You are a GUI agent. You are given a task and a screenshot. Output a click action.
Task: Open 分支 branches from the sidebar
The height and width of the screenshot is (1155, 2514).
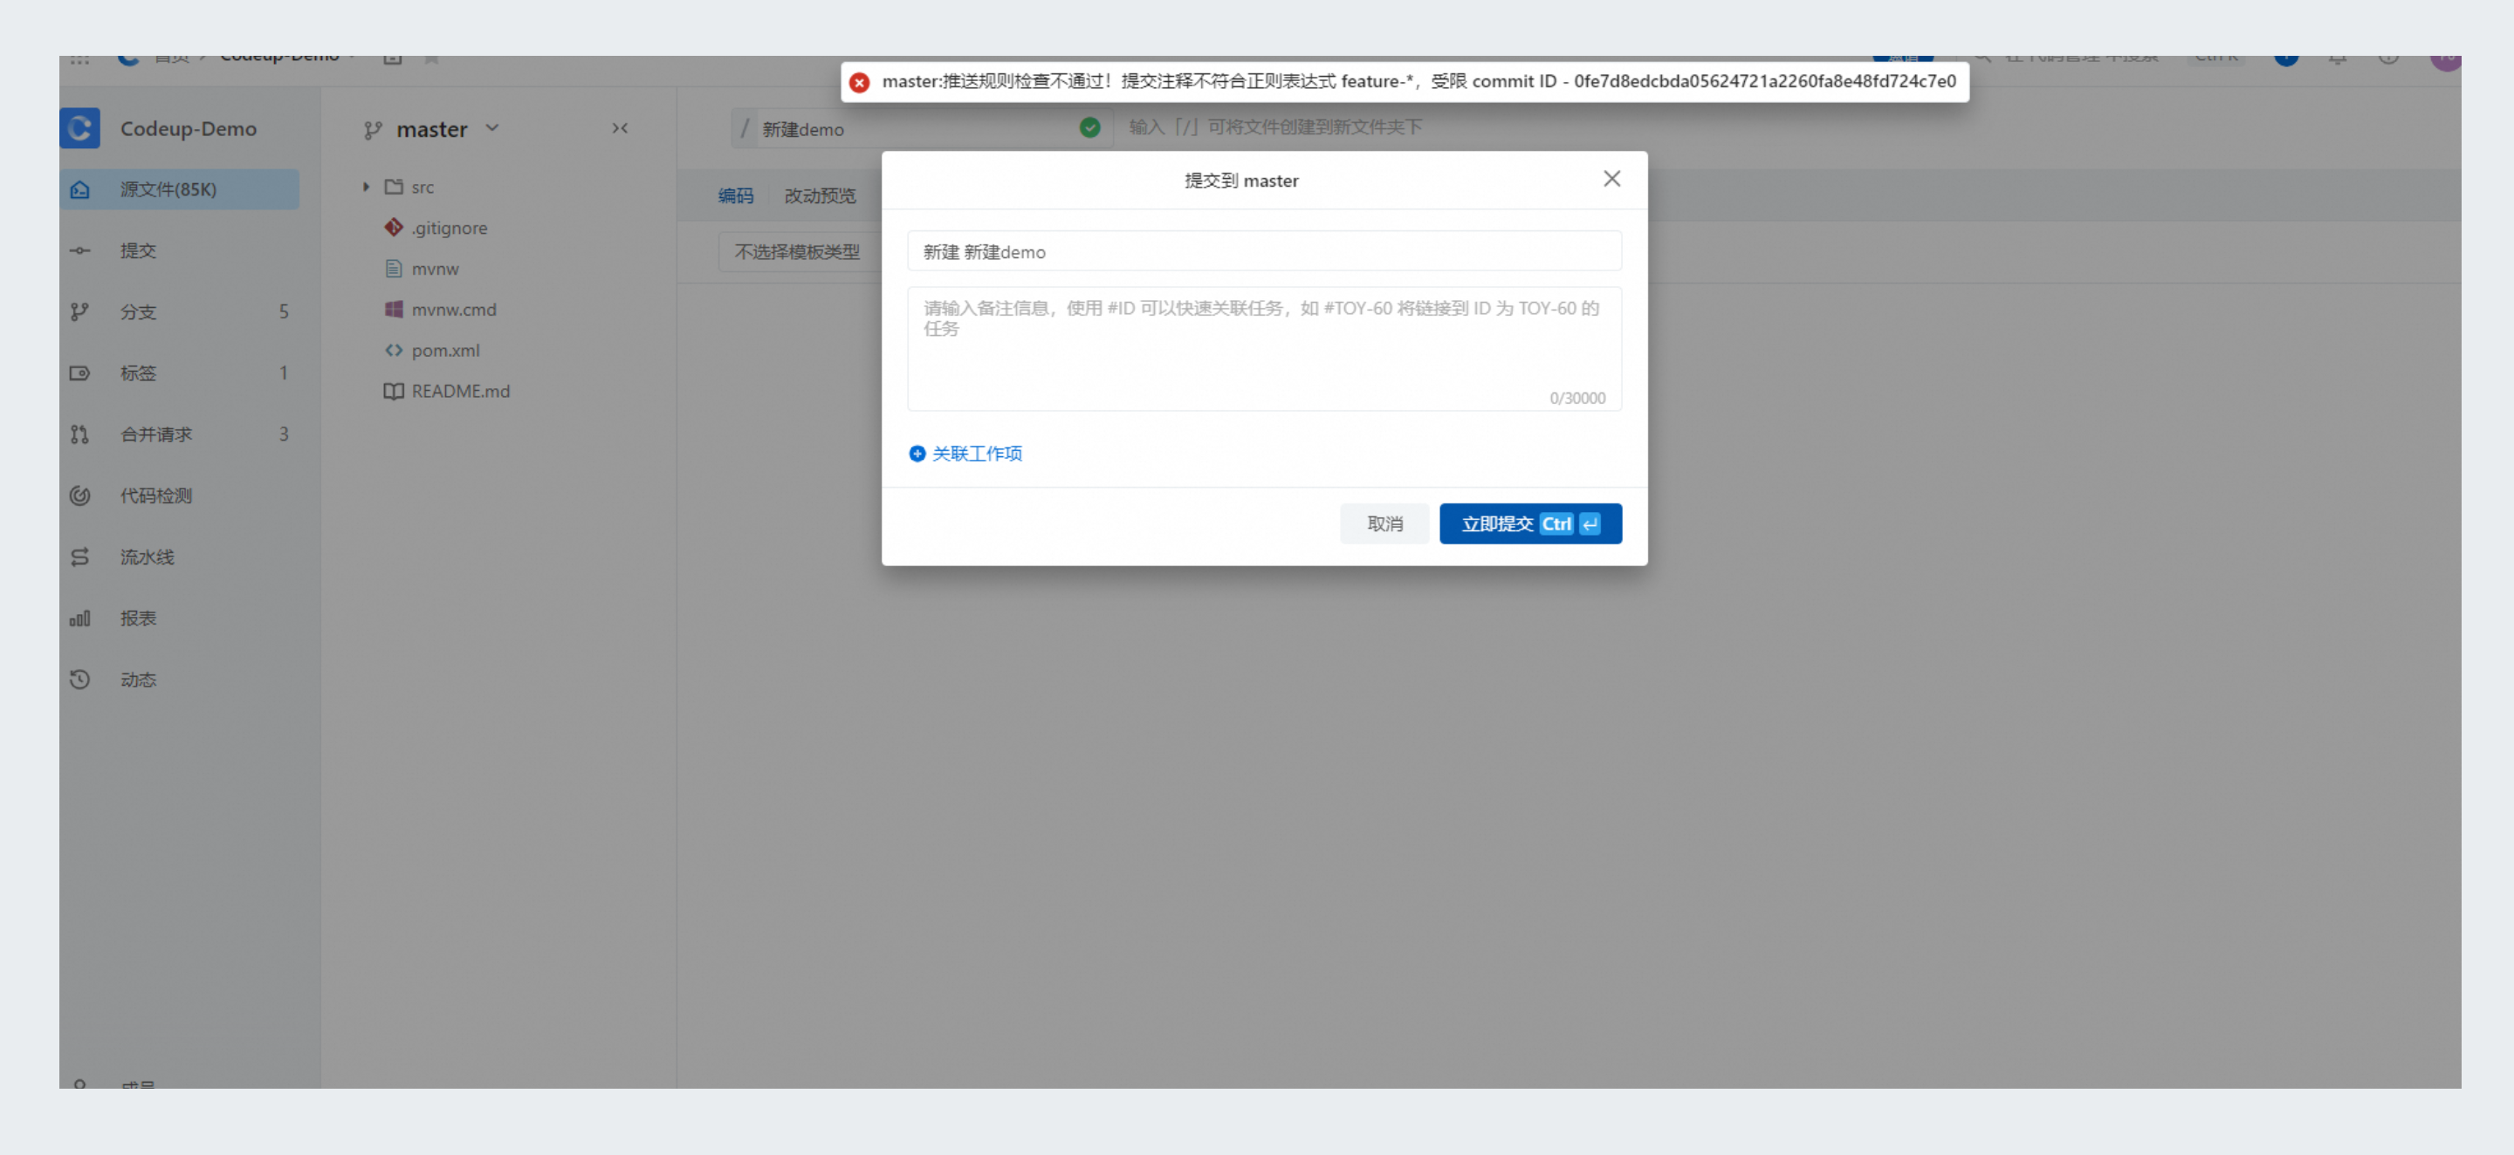138,312
